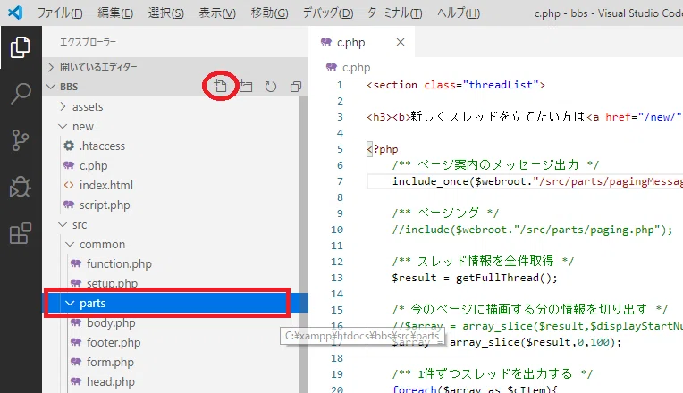Click the c.php breadcrumb item

[x=349, y=68]
